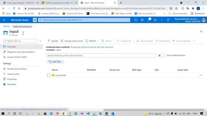Select the InputFolder checkbox
This screenshot has width=207, height=116.
[49, 75]
